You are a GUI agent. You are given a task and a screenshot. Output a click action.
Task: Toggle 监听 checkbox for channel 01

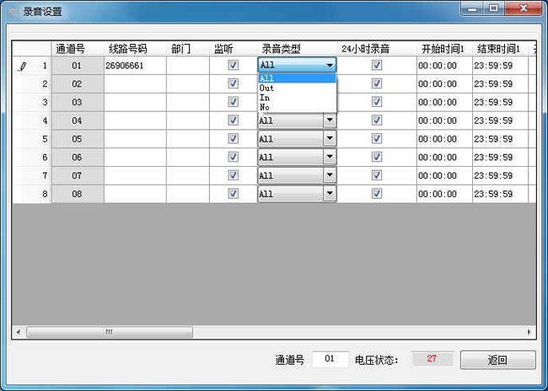coord(233,65)
